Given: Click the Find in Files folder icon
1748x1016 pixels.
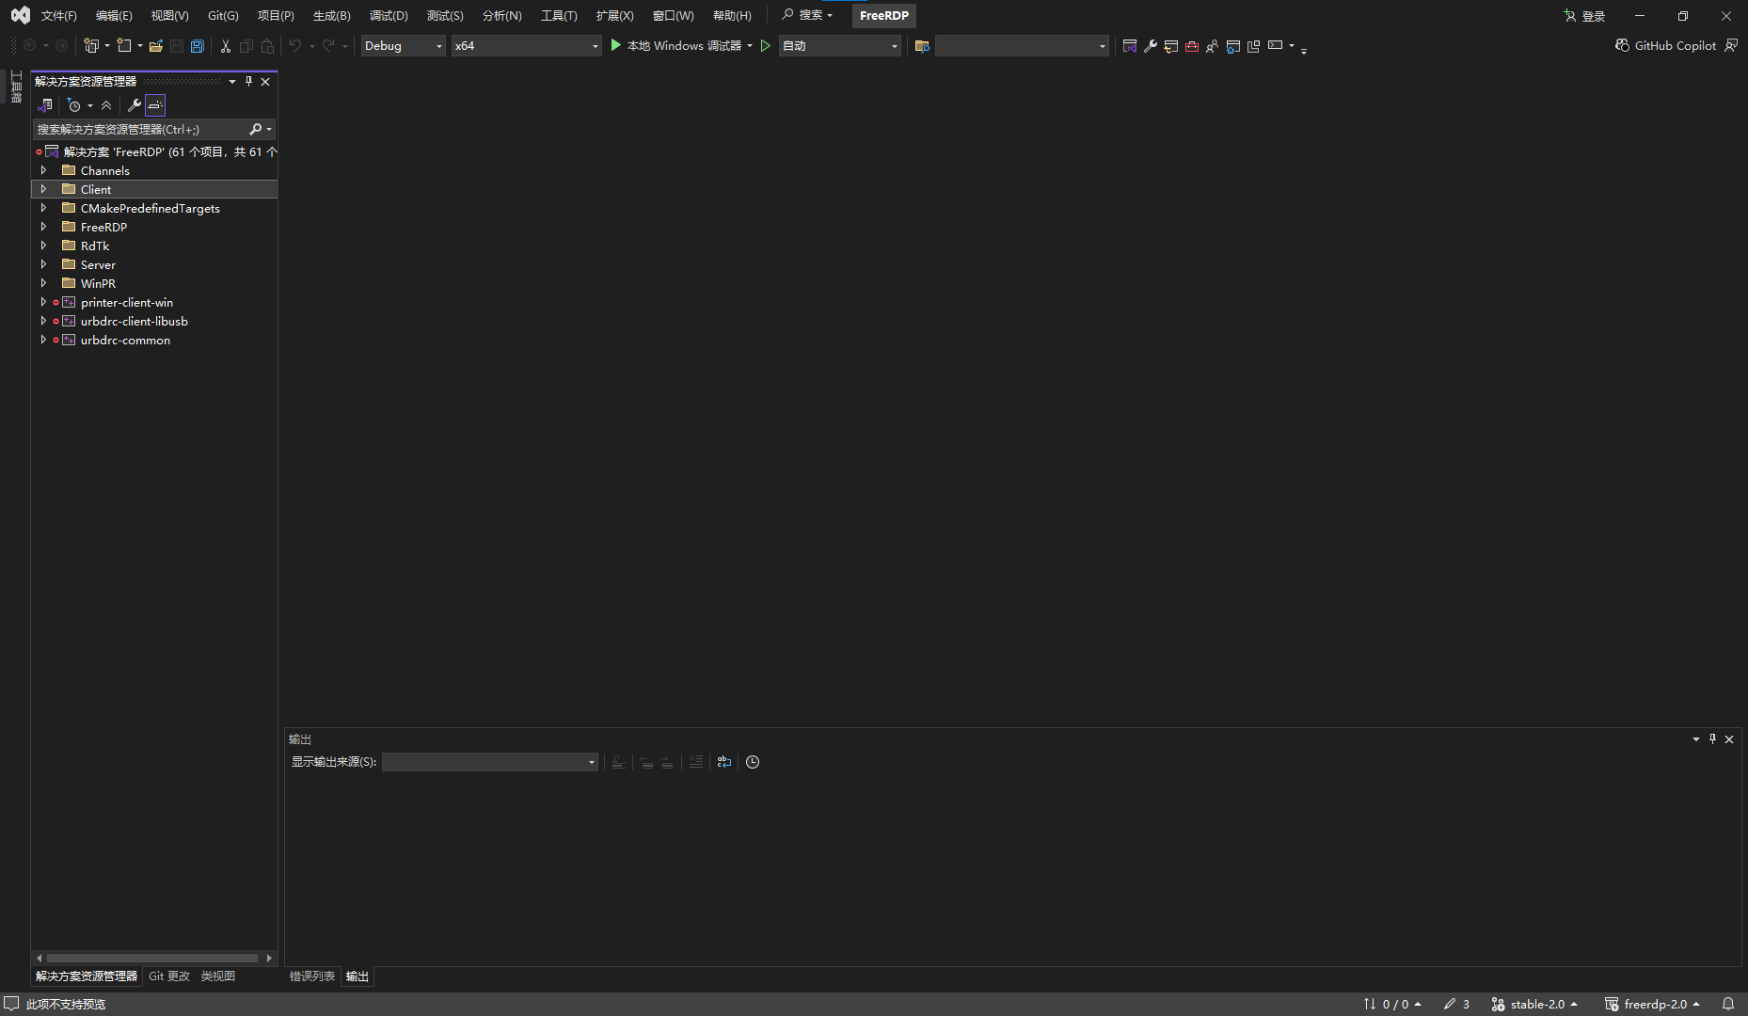Looking at the screenshot, I should [x=922, y=46].
